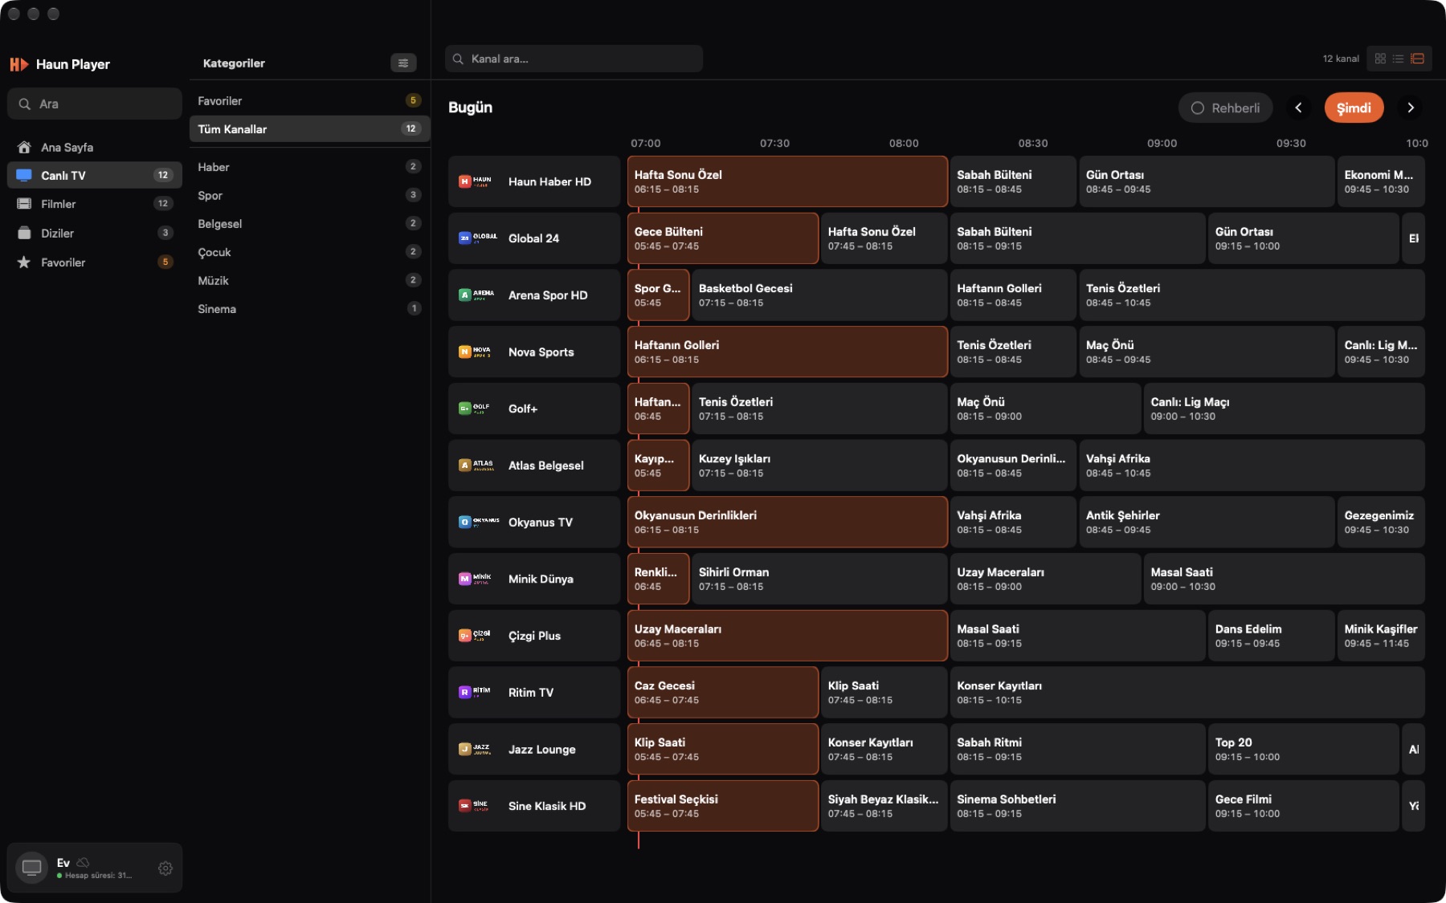Screen dimensions: 1446x903
Task: Click the Global 24 channel logo
Action: pos(476,238)
